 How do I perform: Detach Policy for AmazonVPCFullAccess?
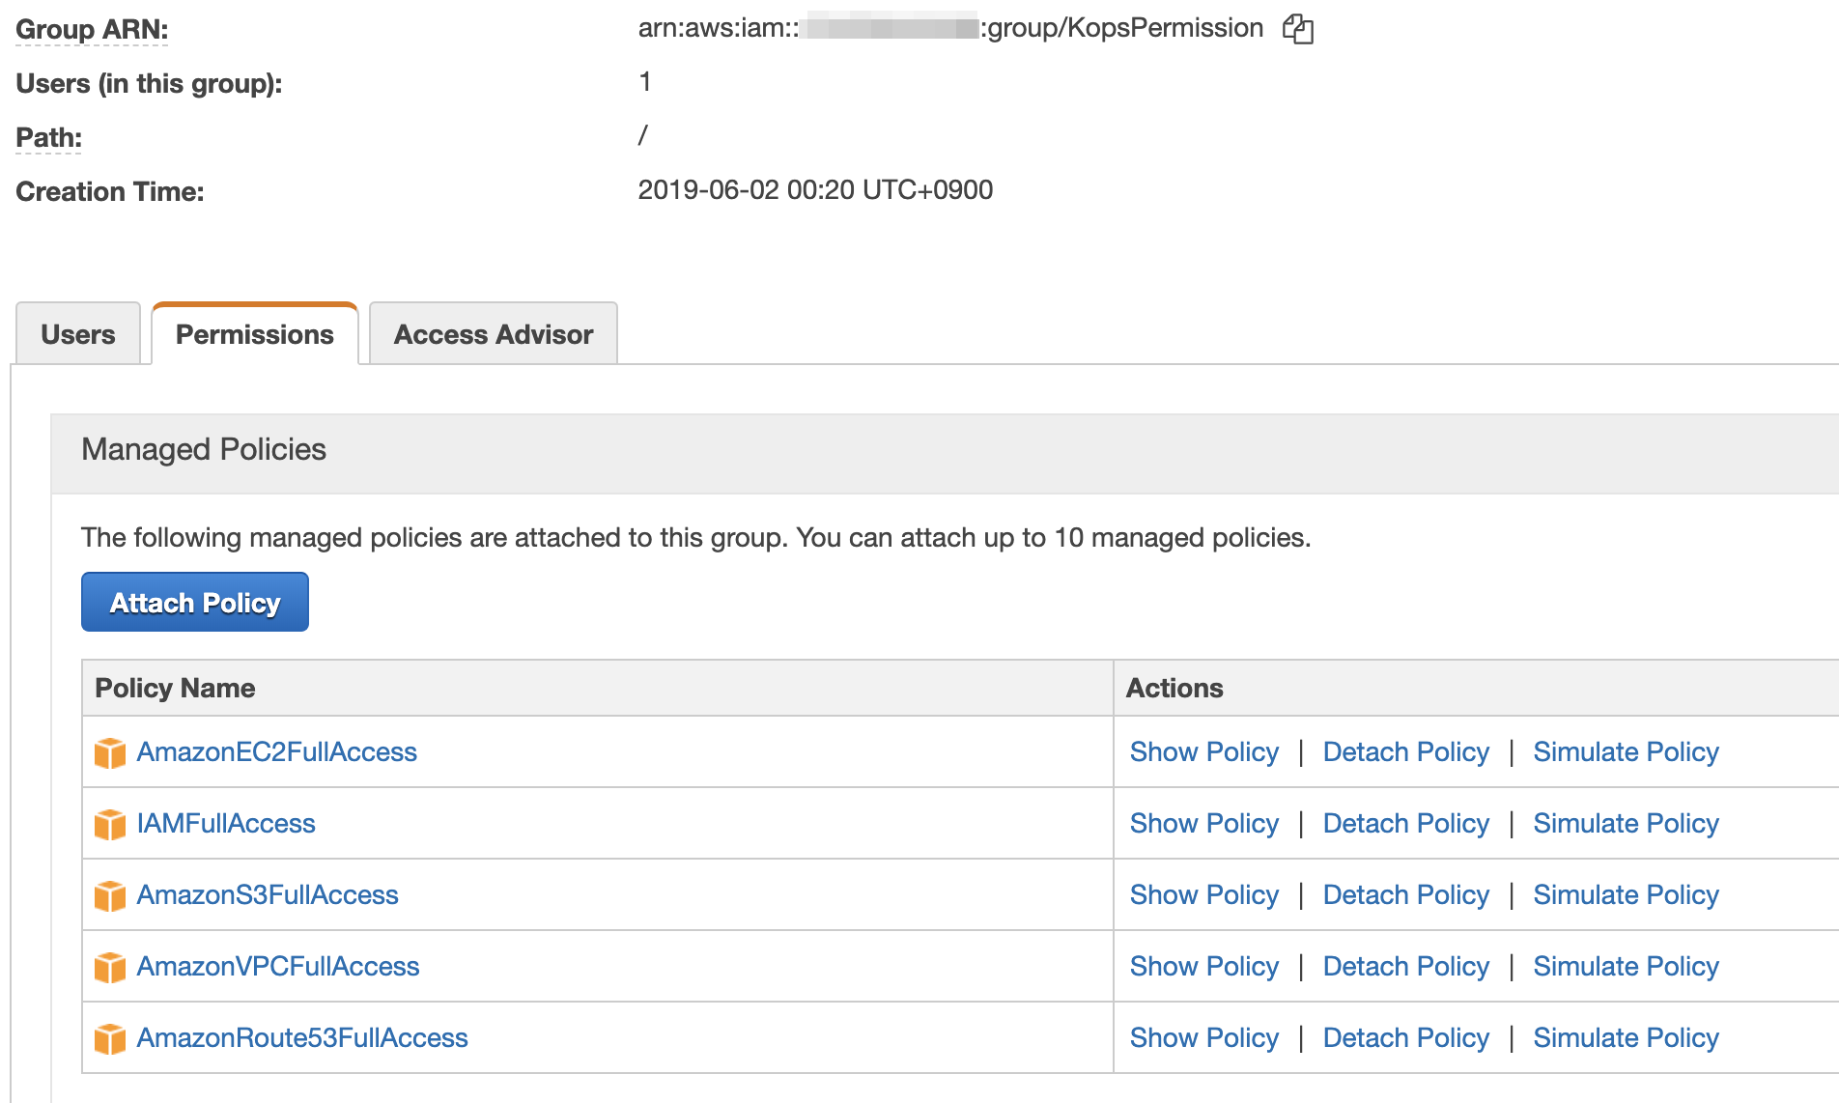point(1405,967)
